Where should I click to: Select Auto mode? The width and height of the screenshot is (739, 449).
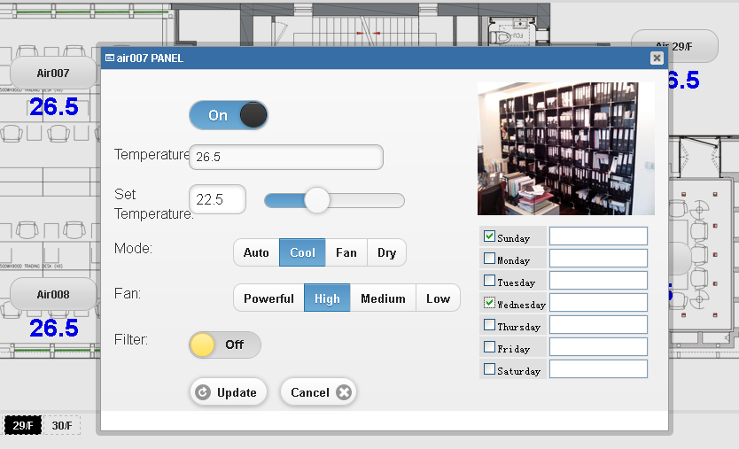256,252
